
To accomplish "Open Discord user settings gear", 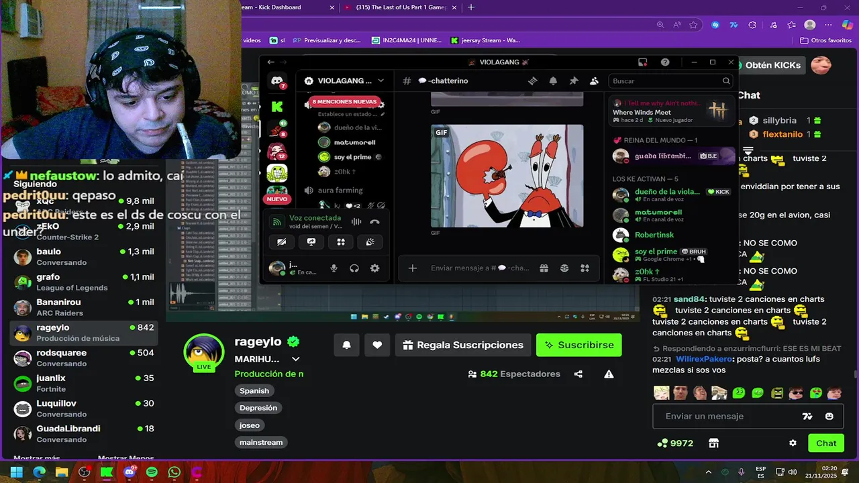I will click(x=374, y=268).
